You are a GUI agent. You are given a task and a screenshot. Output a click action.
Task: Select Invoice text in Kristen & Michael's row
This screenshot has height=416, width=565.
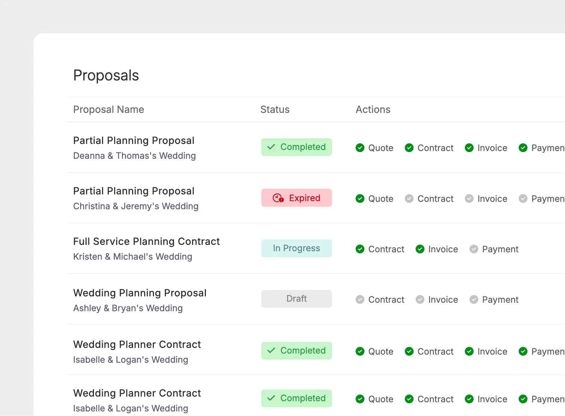tap(443, 249)
